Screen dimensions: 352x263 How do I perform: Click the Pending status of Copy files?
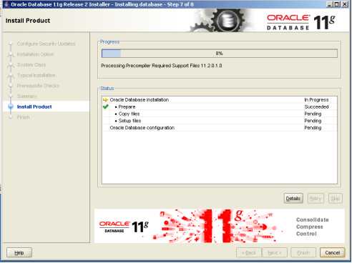point(313,114)
